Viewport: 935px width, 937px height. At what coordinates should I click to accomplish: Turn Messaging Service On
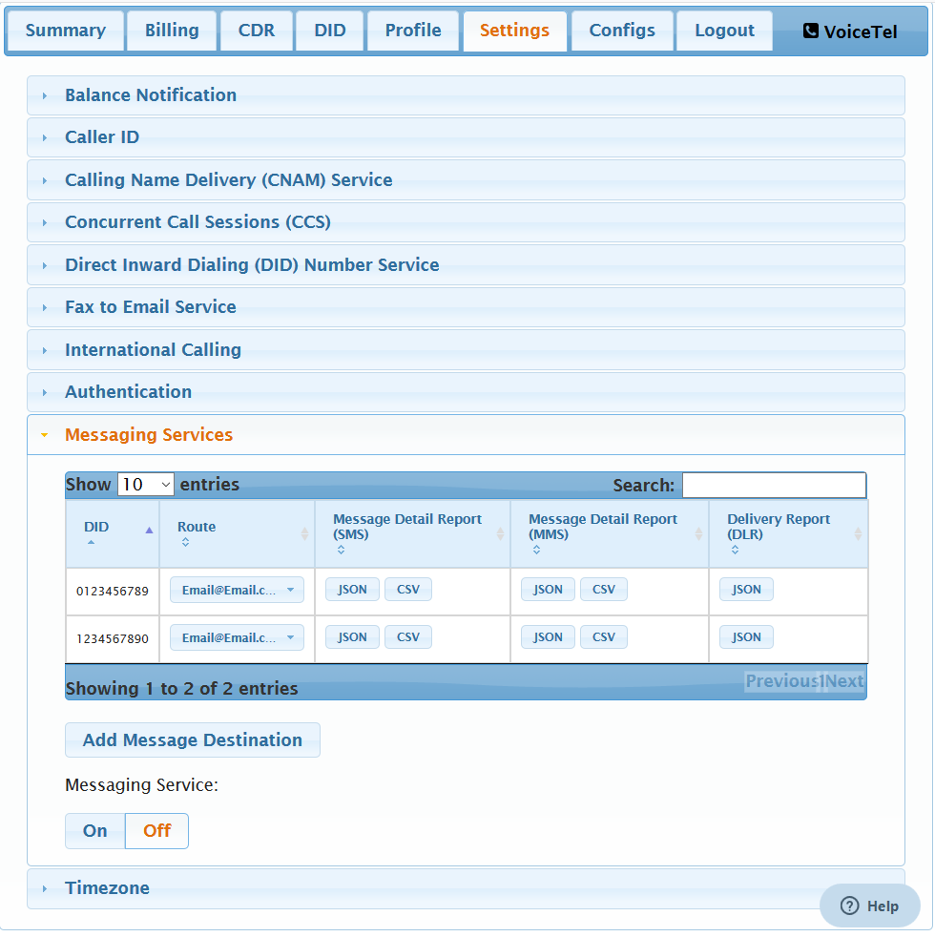(x=95, y=831)
